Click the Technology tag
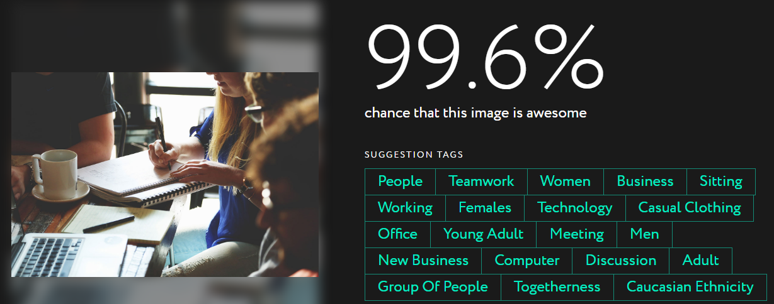 [x=575, y=208]
